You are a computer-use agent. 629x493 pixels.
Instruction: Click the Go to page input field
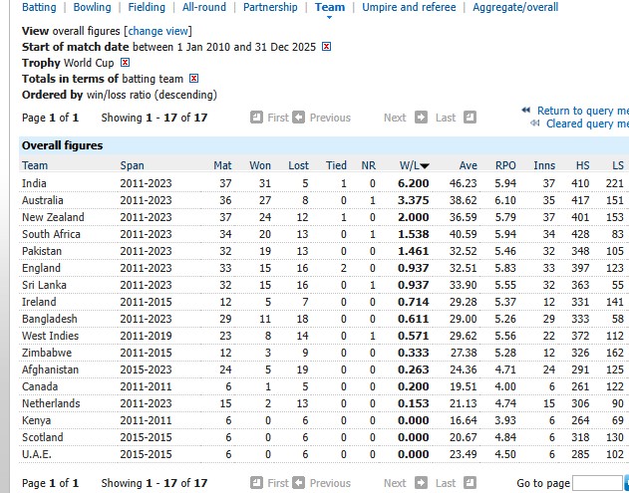[597, 483]
